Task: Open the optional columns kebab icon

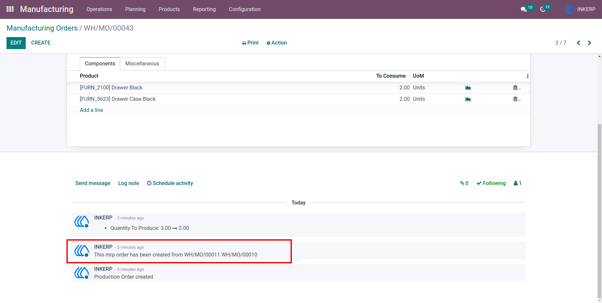Action: point(527,76)
